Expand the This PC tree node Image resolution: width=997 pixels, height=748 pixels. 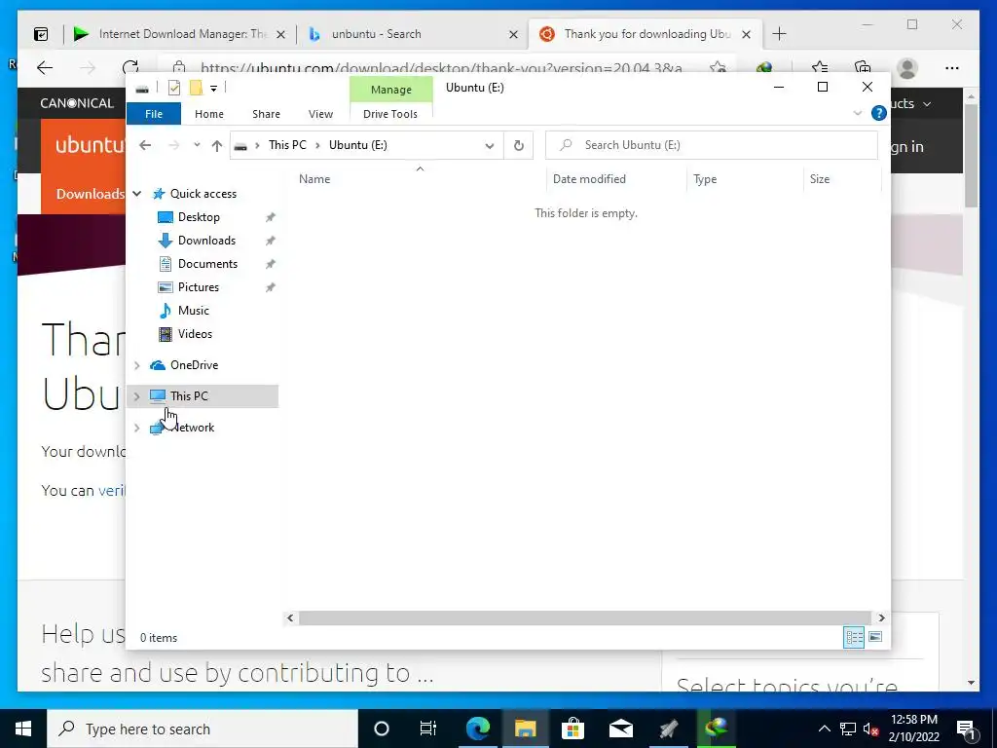(136, 396)
